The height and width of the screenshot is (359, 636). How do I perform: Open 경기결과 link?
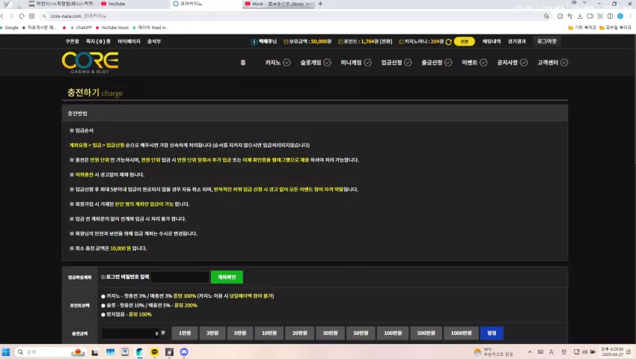[516, 41]
